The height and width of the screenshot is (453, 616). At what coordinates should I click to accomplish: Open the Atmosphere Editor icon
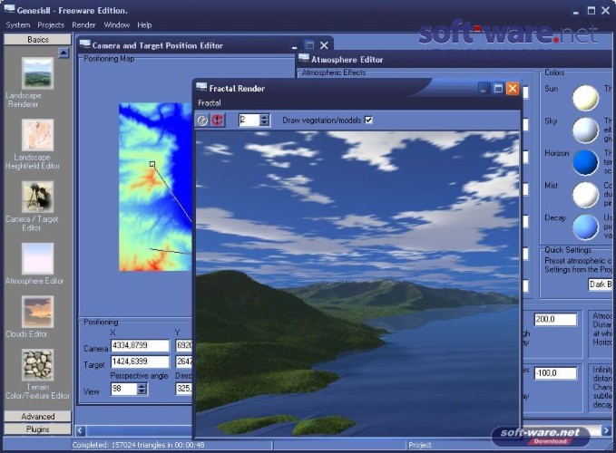tap(37, 258)
